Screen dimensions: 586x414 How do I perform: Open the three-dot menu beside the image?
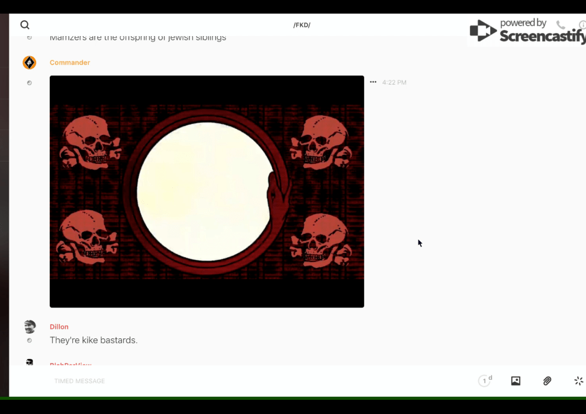[373, 82]
